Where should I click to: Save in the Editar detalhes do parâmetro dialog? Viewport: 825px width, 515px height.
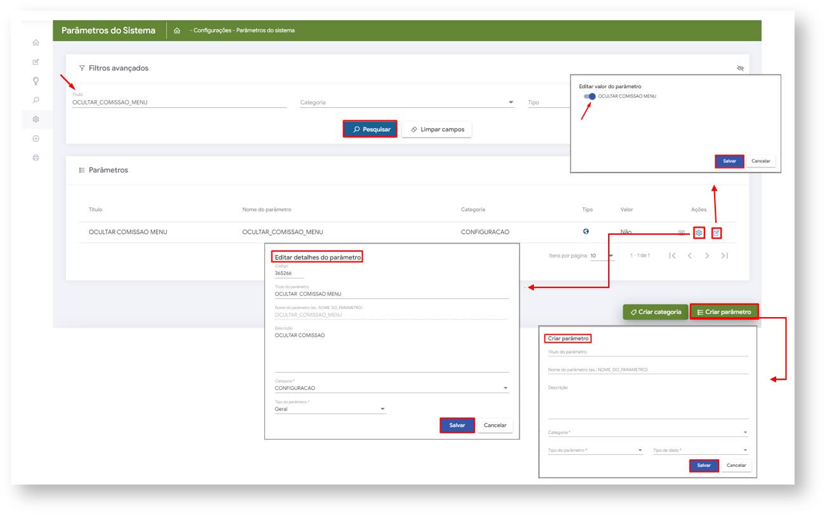click(x=457, y=426)
